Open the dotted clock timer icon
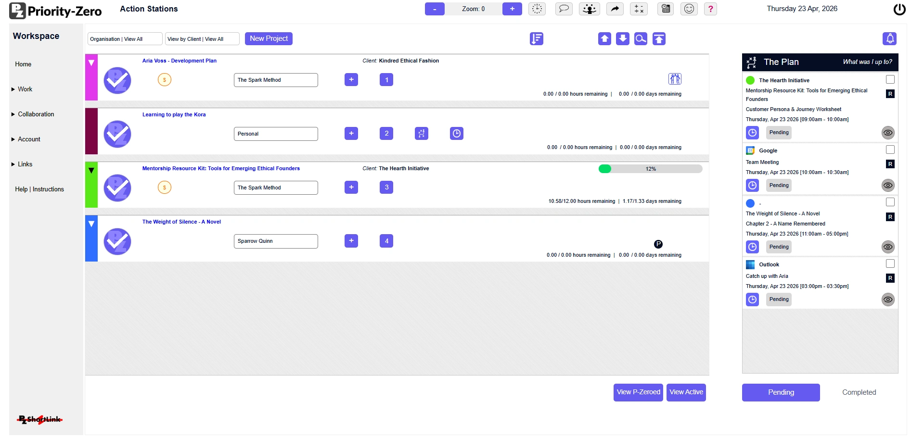 [537, 9]
